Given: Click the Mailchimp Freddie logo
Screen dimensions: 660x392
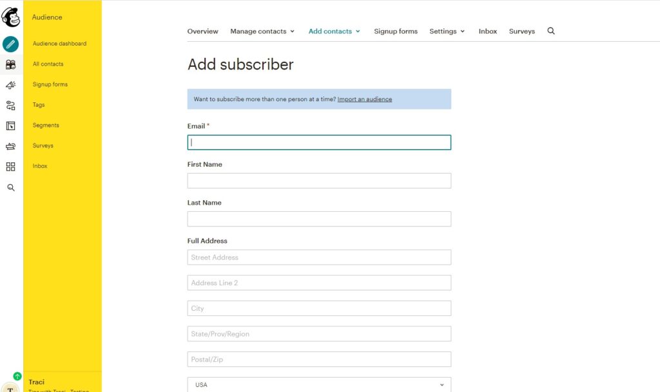Looking at the screenshot, I should pos(10,17).
